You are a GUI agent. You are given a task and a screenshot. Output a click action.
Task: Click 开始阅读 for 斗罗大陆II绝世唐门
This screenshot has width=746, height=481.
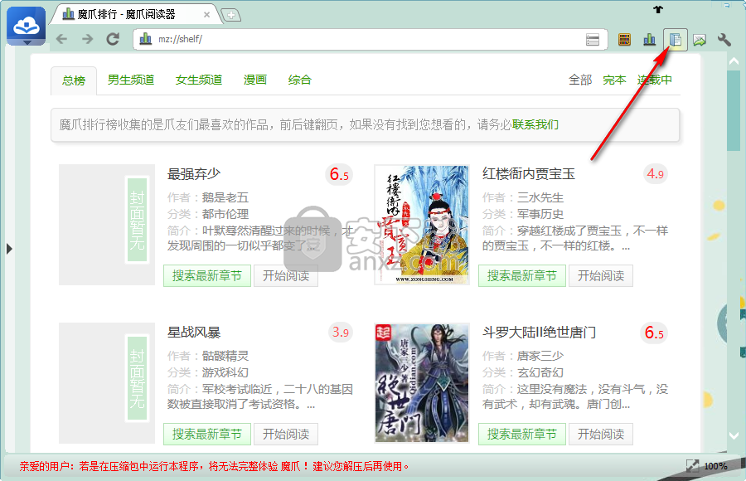(x=601, y=434)
